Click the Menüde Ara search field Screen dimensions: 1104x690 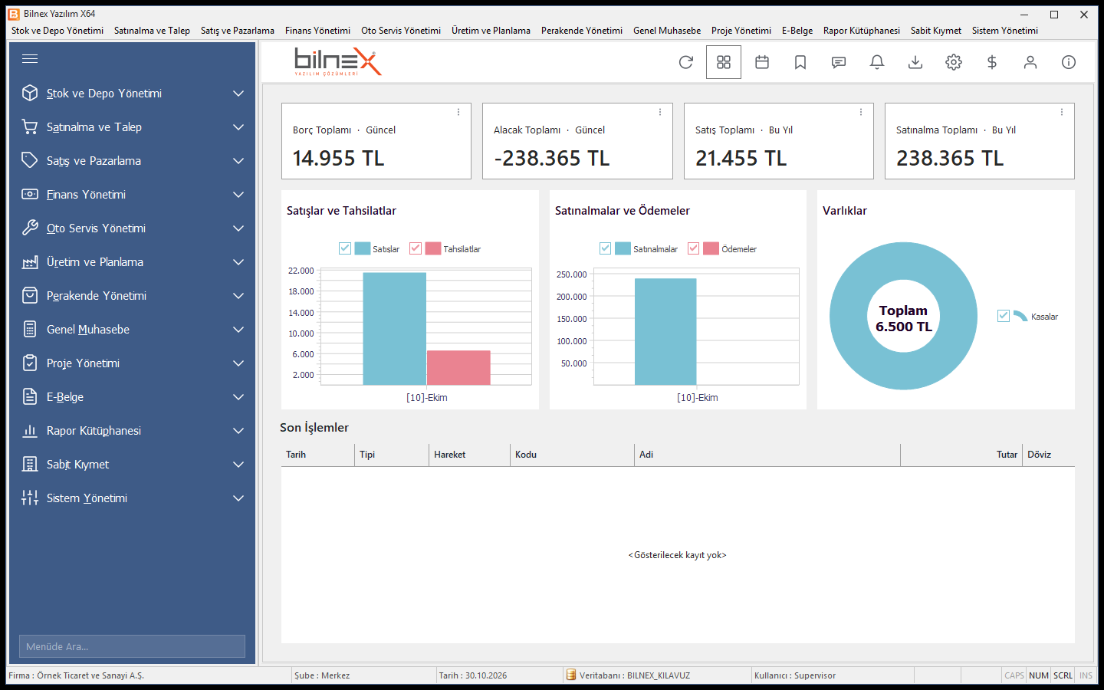point(132,646)
